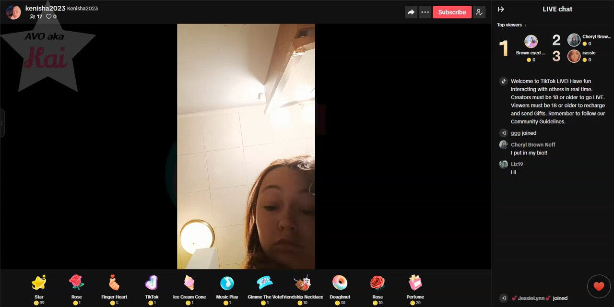Click the 'I put in my bio!!' chat message

click(x=529, y=153)
